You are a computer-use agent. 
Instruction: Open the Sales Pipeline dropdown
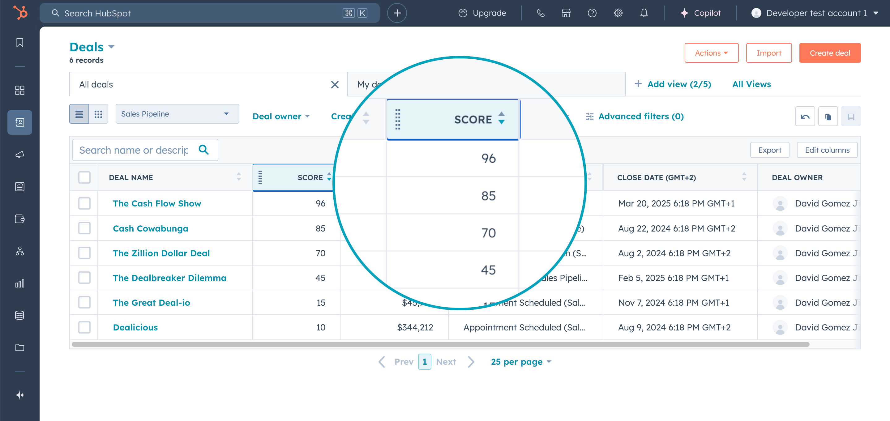pos(177,114)
